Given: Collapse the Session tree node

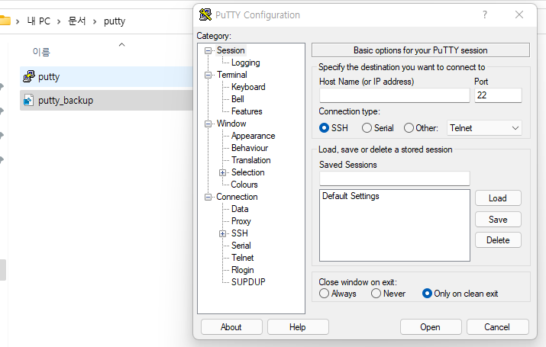Looking at the screenshot, I should (x=208, y=51).
